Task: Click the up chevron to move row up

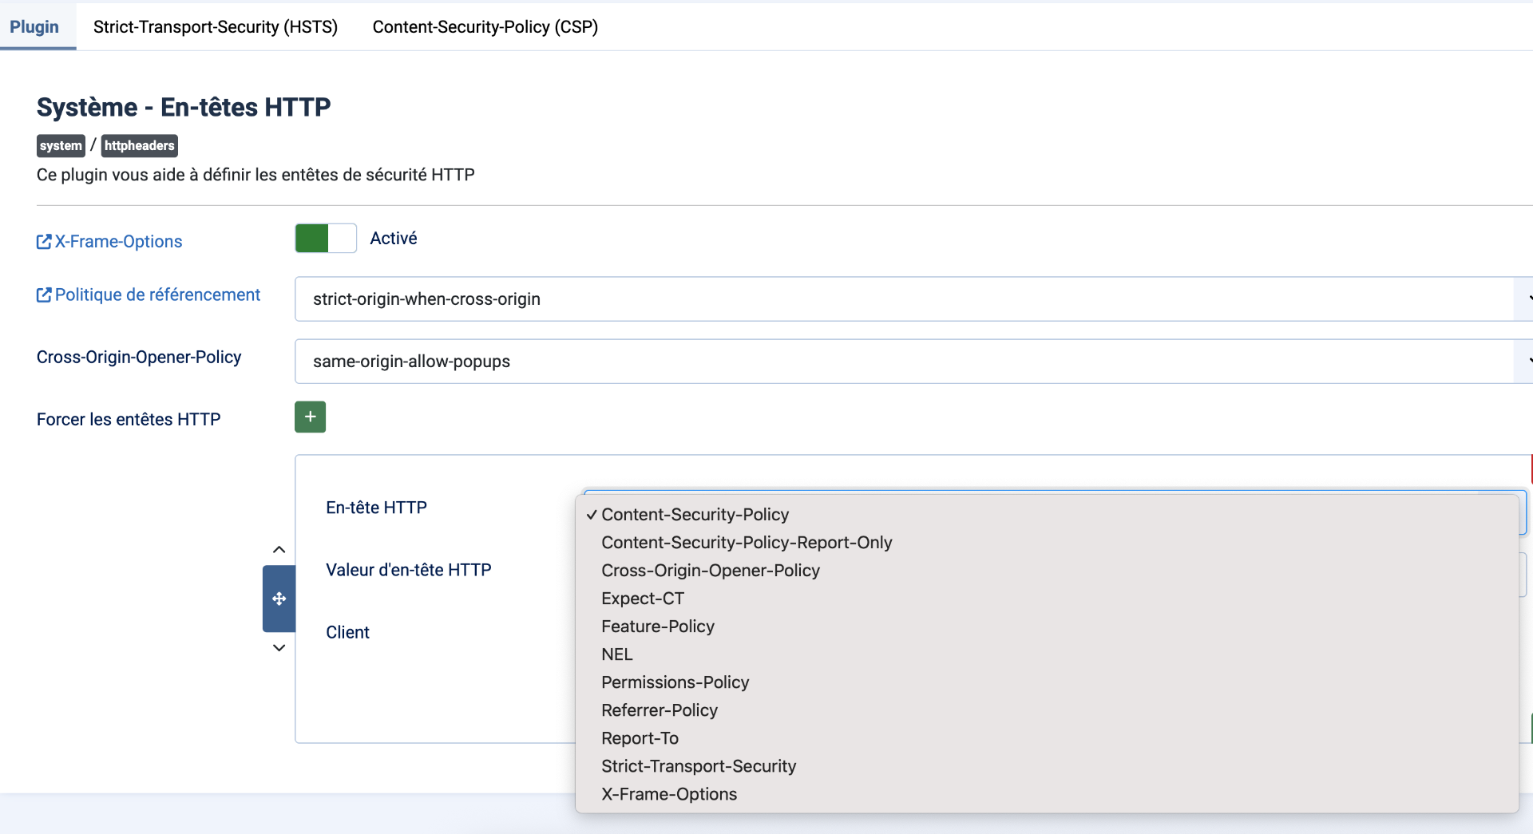Action: pos(279,549)
